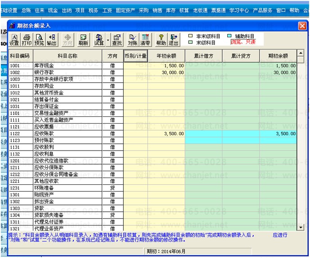Click the 打印 print toolbar icon
The image size is (310, 258).
point(27,40)
